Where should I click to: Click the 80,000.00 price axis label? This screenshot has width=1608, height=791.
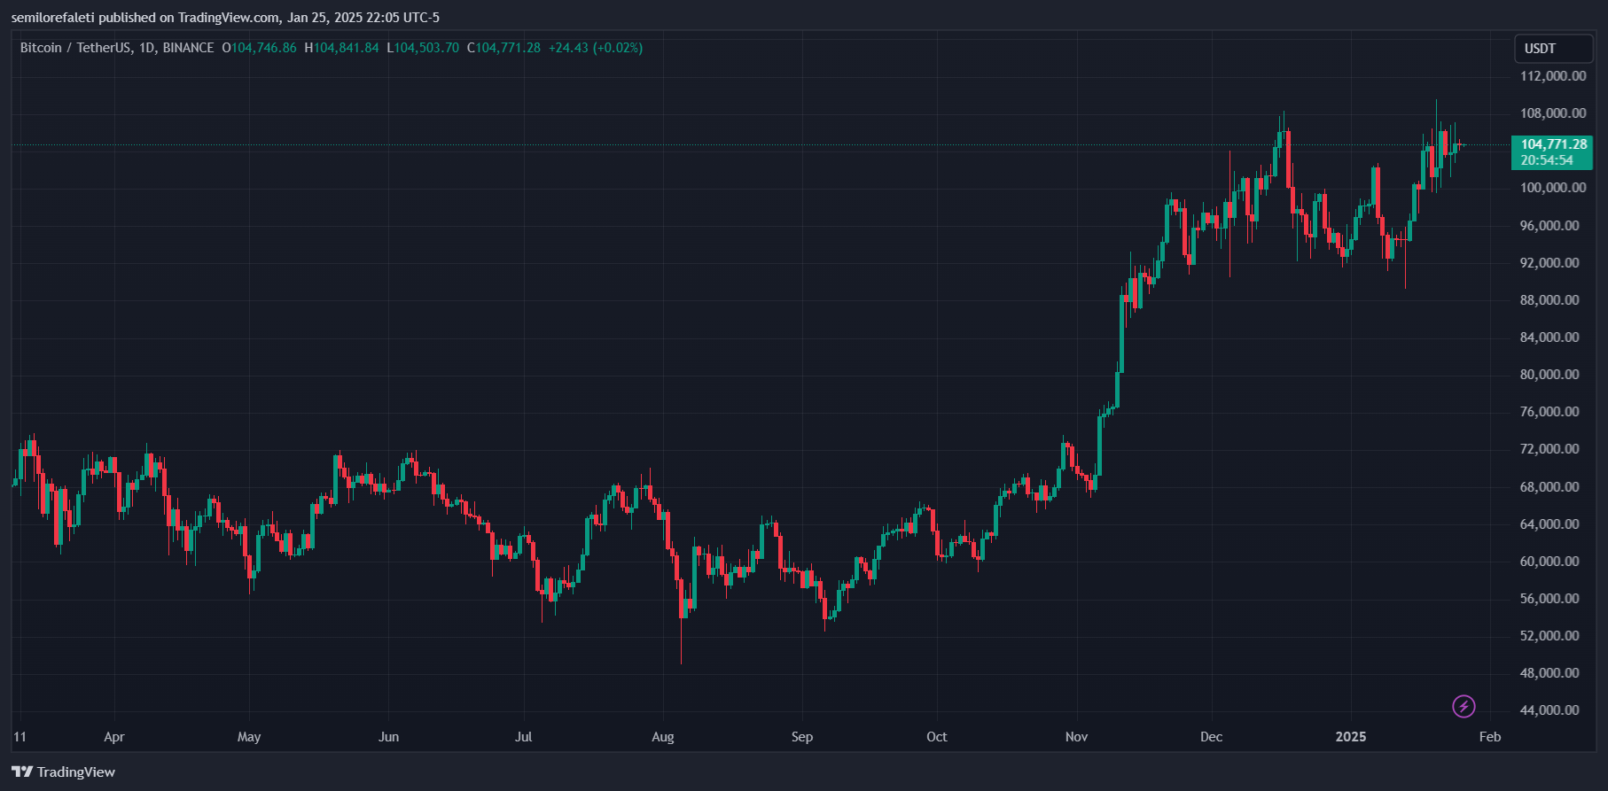pos(1549,375)
